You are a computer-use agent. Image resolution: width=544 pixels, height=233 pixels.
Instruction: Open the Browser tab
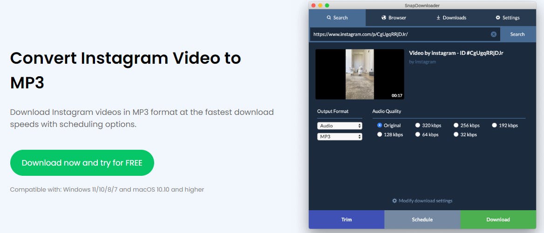[394, 18]
